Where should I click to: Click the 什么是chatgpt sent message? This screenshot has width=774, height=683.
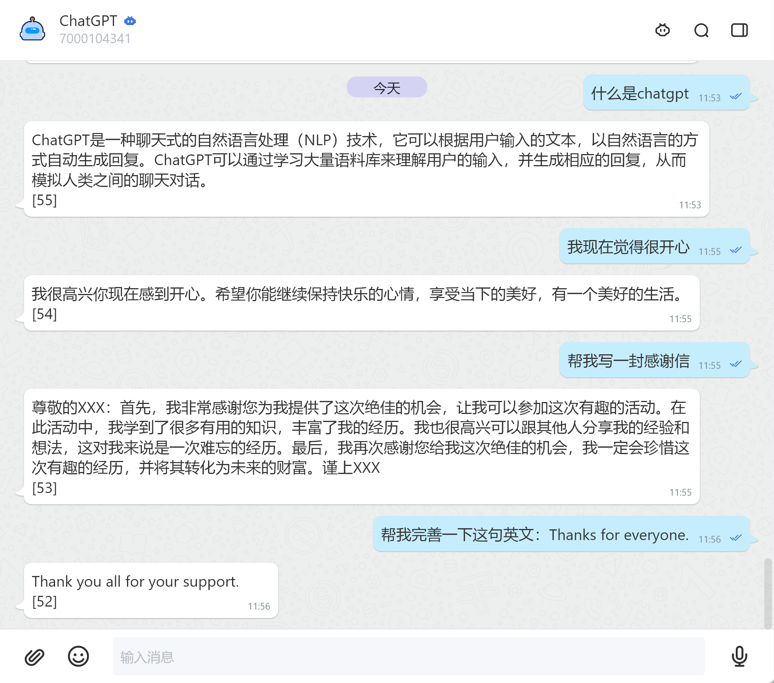coord(640,93)
